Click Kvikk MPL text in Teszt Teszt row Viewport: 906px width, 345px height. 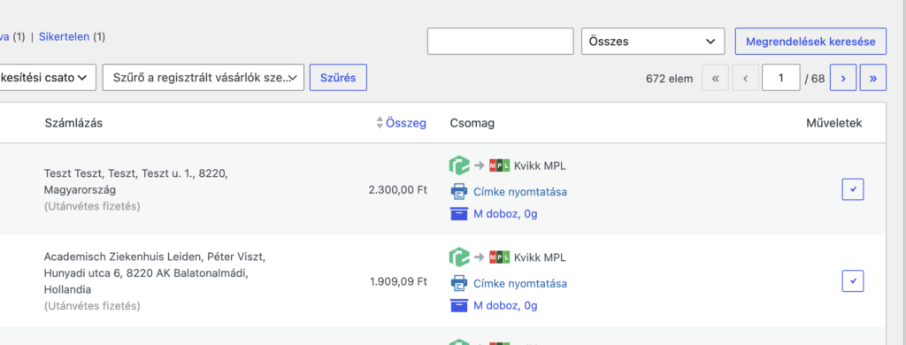point(540,165)
